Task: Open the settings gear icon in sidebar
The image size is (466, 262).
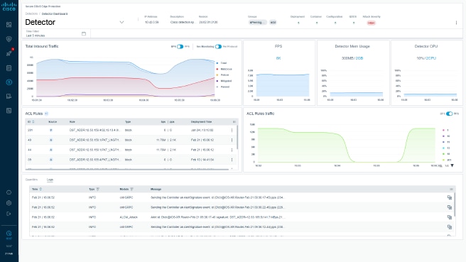Action: 9,203
